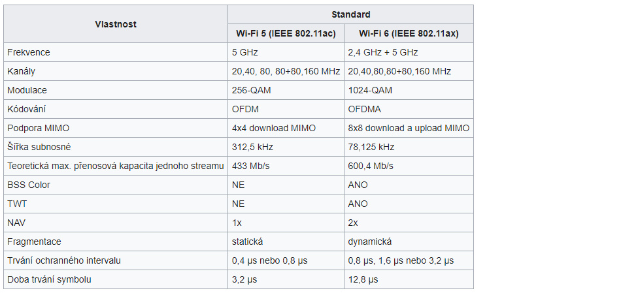Click the 1024-QAM modulation cell

click(370, 90)
